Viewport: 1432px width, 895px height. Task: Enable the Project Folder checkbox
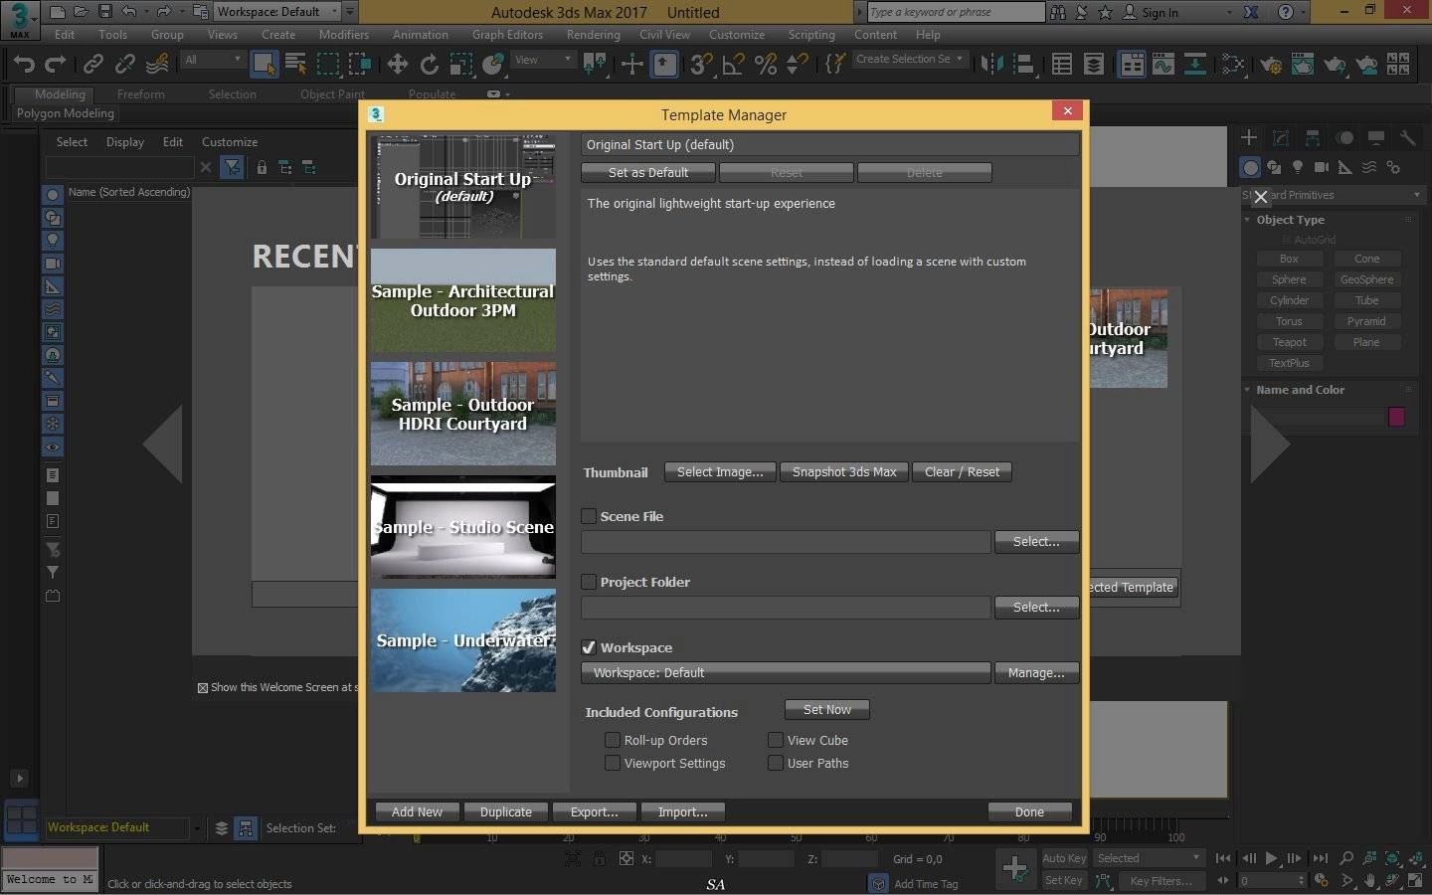[589, 582]
